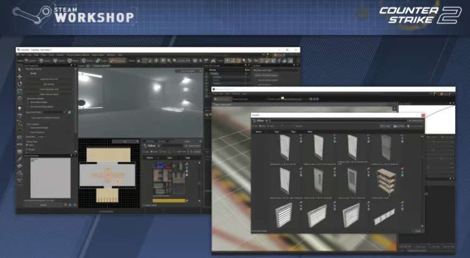This screenshot has height=258, width=470.
Task: Click the Browse button under the Active Material preview
Action: 43,205
